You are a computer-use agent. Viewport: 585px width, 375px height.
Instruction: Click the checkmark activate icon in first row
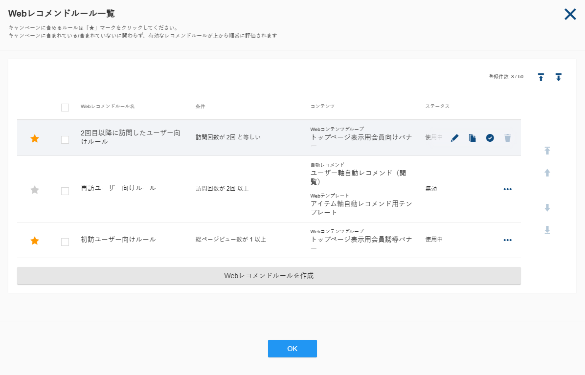point(490,138)
